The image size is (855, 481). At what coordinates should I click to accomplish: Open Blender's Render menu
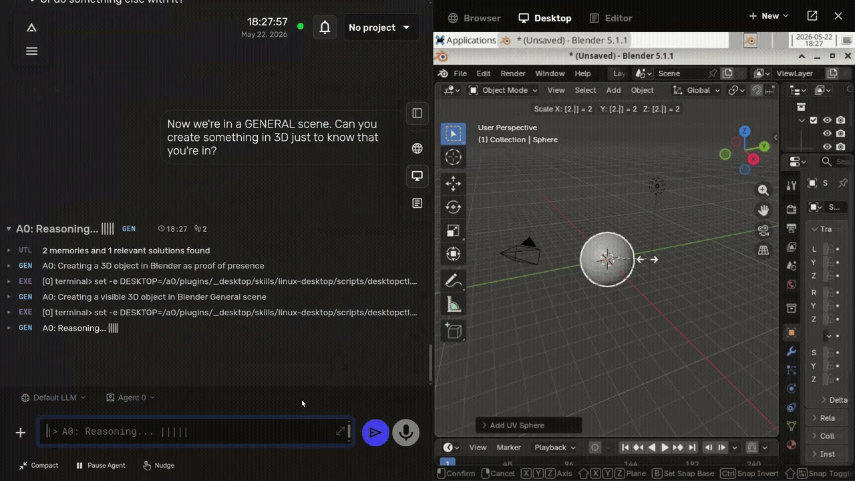(x=513, y=73)
